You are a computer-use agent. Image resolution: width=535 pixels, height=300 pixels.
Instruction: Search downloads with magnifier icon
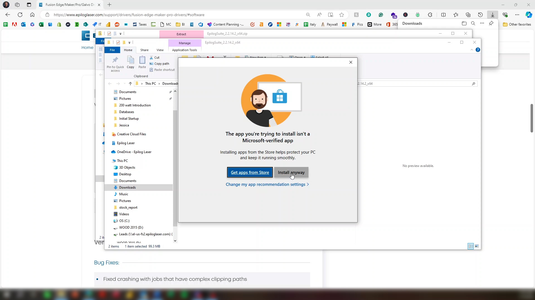[x=473, y=23]
